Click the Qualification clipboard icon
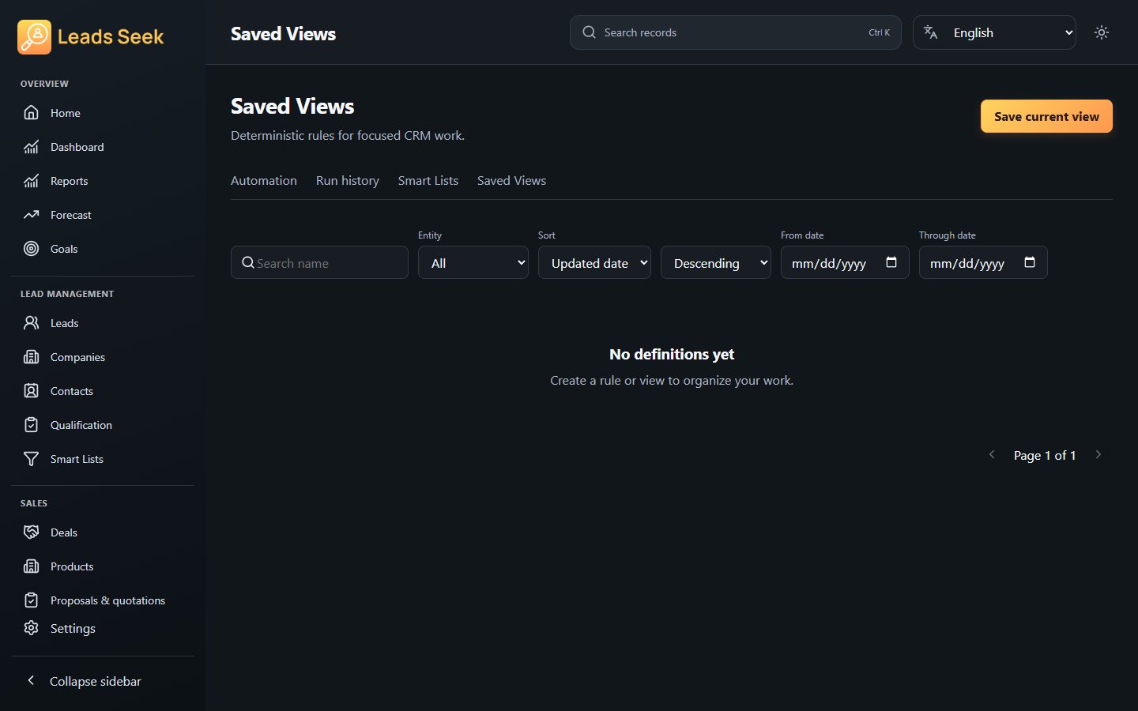This screenshot has width=1138, height=711. 31,425
